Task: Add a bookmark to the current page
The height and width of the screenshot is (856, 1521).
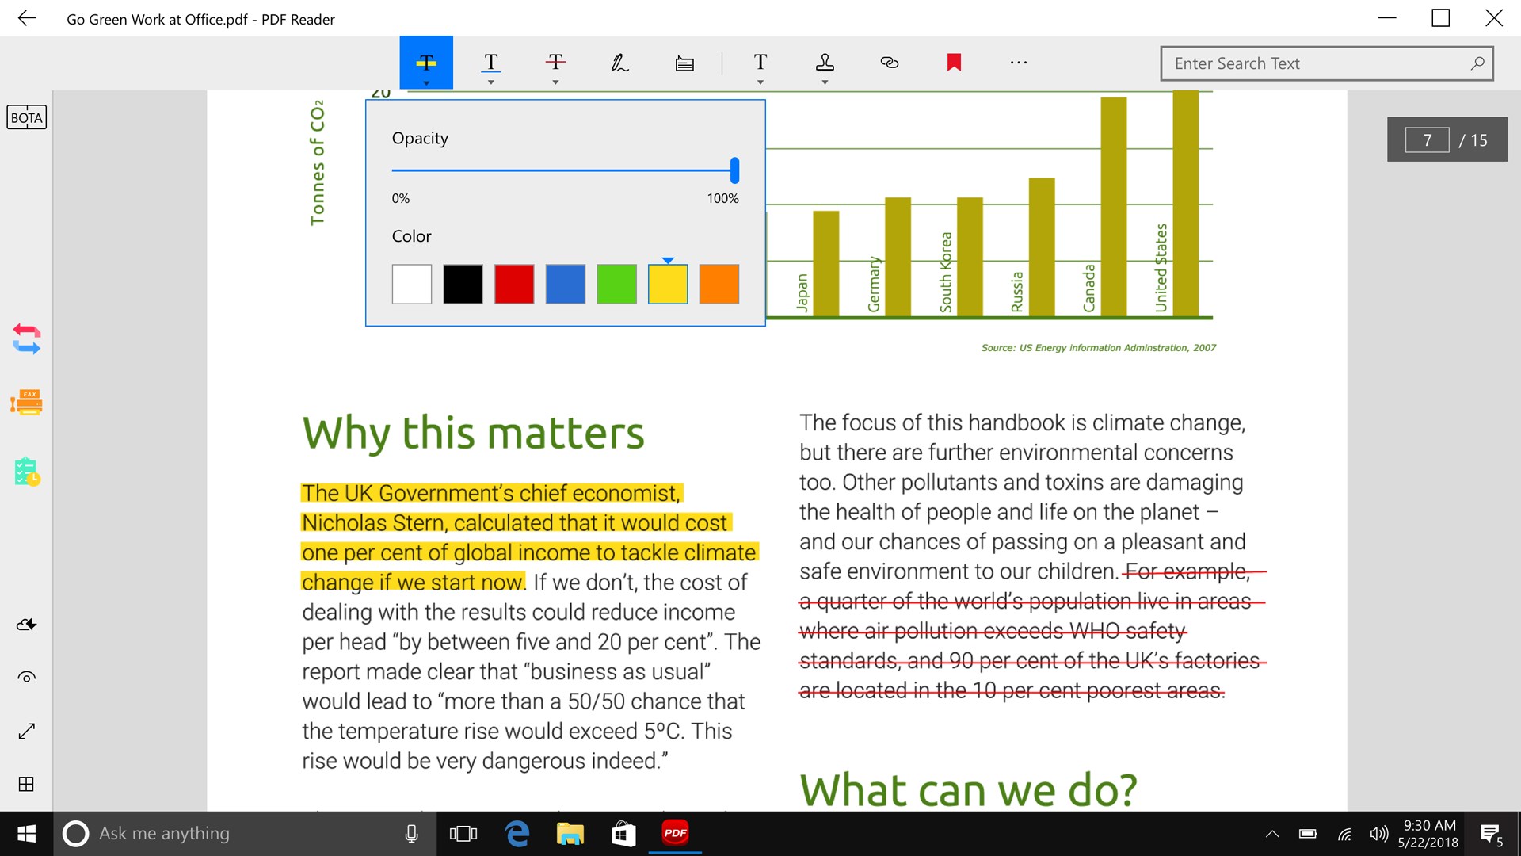Action: coord(954,63)
